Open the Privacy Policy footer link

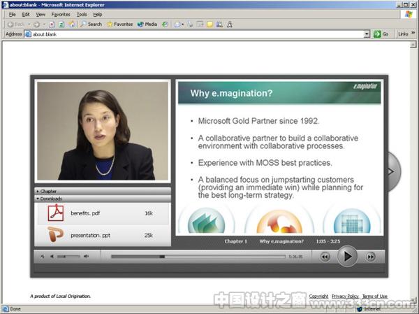[x=345, y=296]
